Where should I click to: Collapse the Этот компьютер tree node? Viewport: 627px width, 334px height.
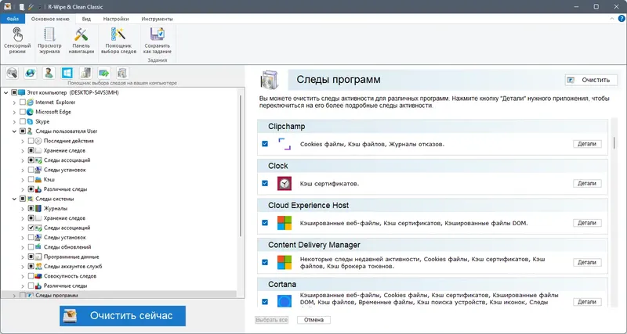[5, 92]
